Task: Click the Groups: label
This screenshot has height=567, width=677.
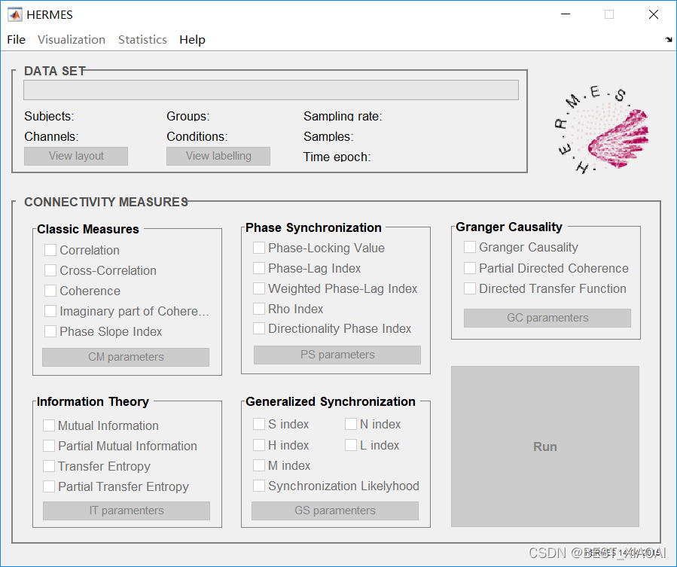Action: click(188, 116)
